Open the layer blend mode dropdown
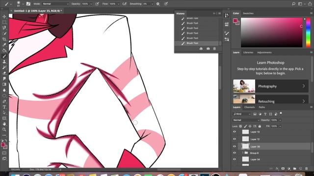 (246, 120)
